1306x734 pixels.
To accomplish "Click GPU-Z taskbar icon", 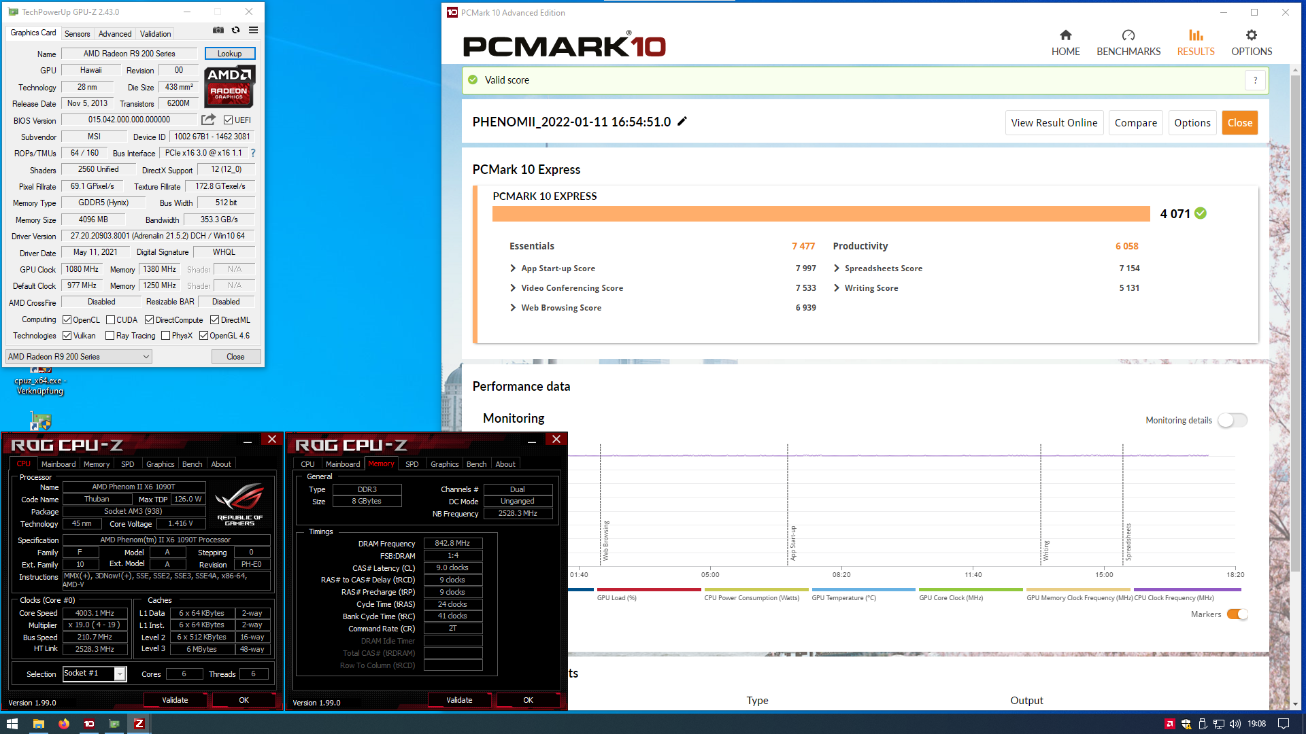I will click(x=114, y=724).
